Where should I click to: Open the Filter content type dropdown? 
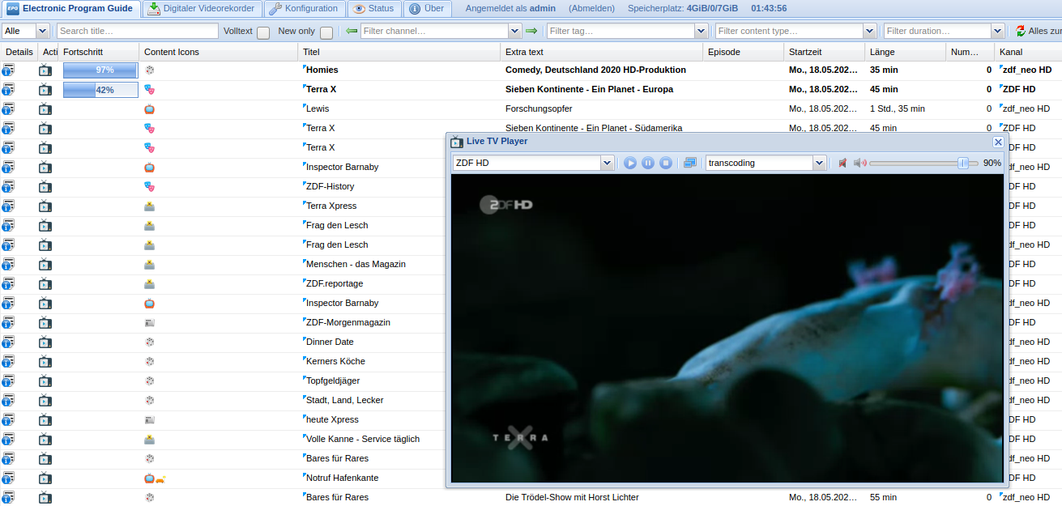click(869, 31)
